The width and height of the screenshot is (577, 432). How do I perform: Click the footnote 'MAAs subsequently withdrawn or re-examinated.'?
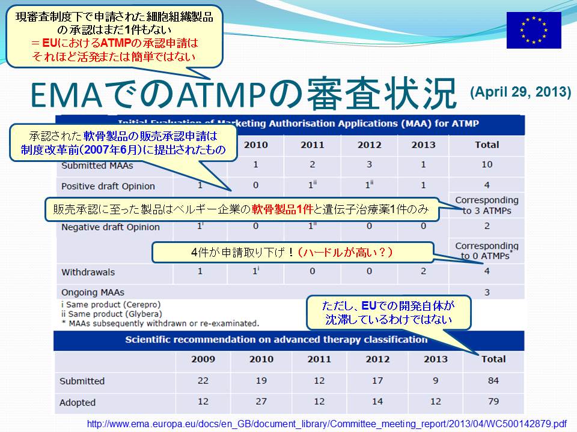(163, 323)
